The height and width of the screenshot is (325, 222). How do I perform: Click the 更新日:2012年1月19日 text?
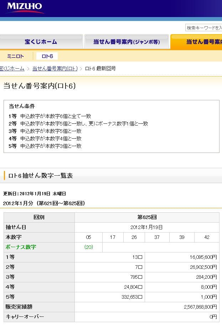[x=35, y=193]
